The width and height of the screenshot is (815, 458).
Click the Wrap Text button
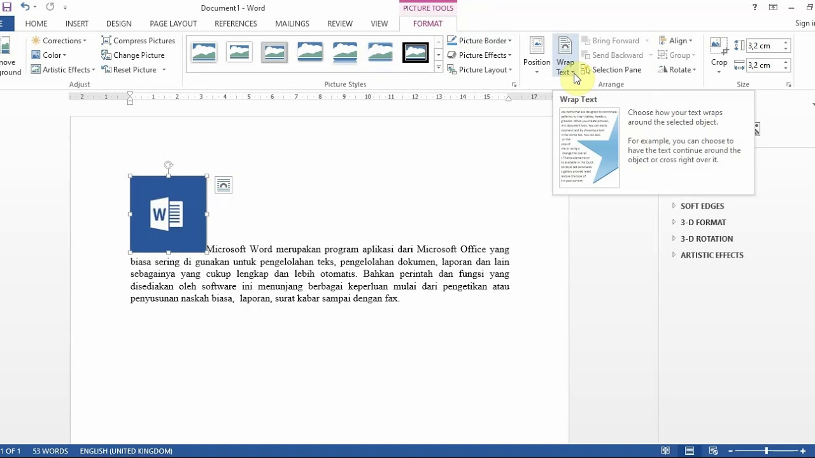[x=565, y=55]
